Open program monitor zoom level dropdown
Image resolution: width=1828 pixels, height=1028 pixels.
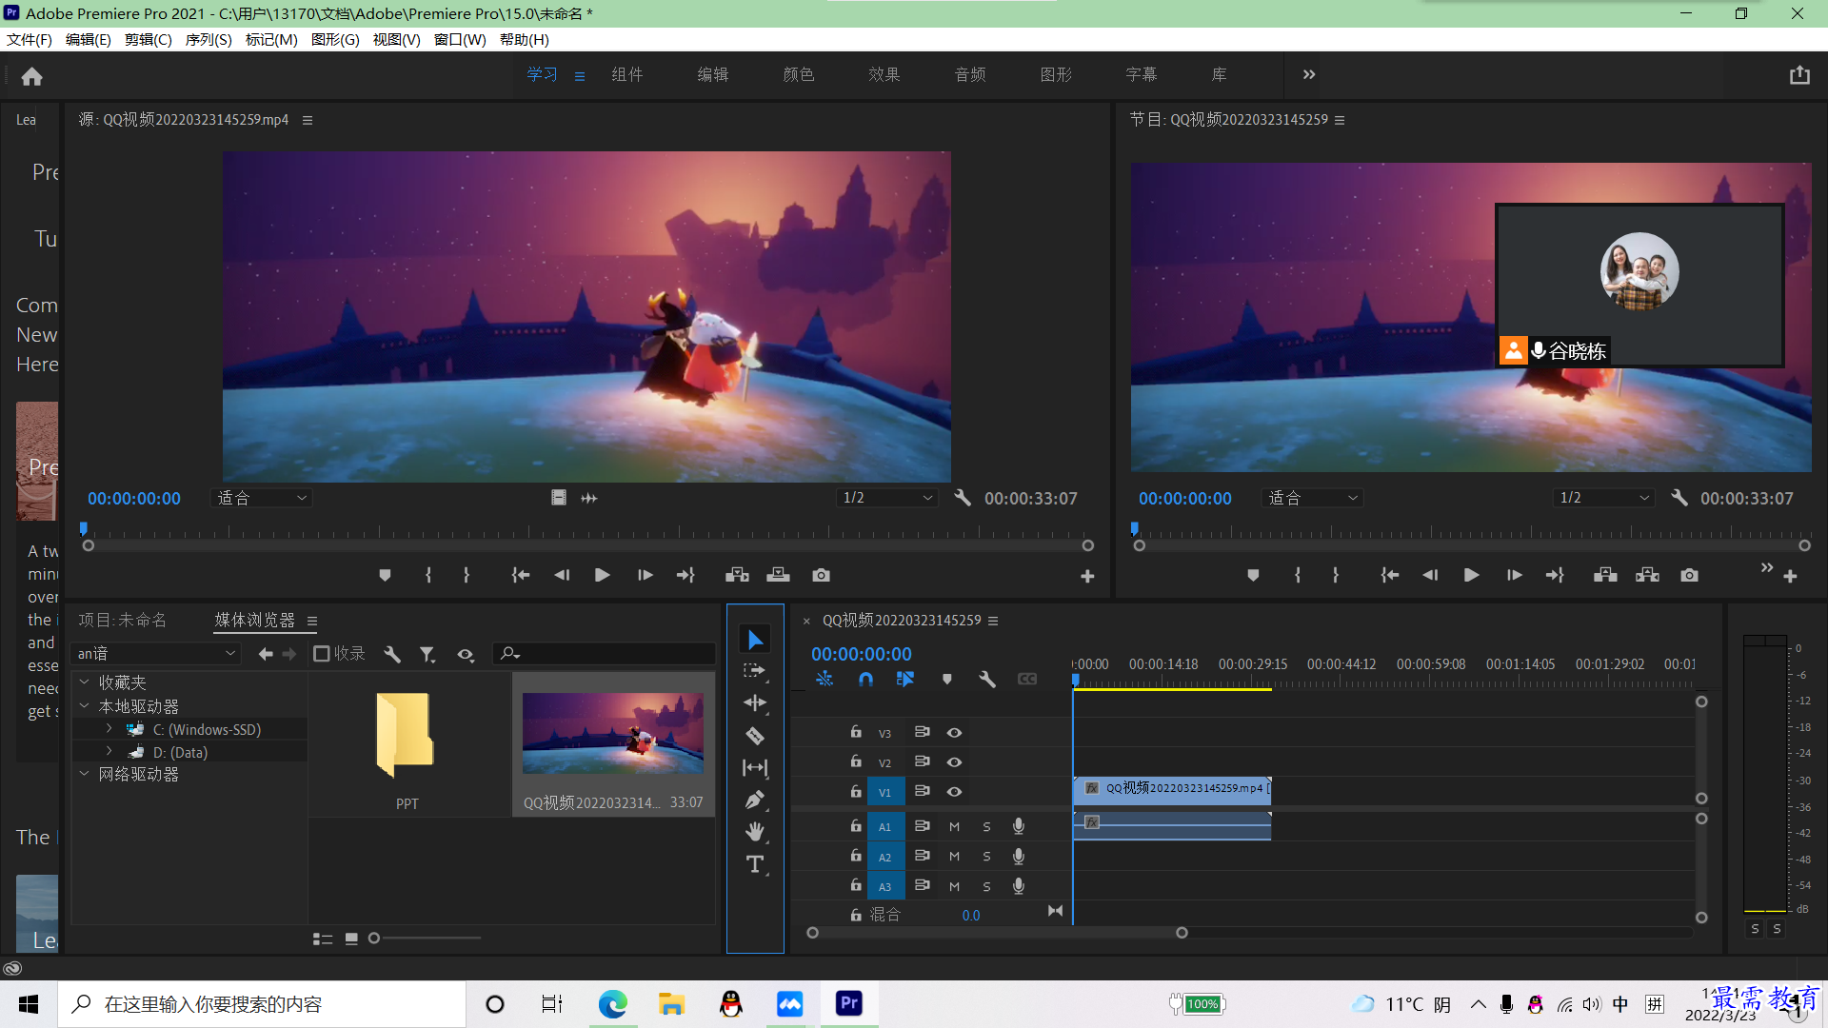pos(1312,498)
